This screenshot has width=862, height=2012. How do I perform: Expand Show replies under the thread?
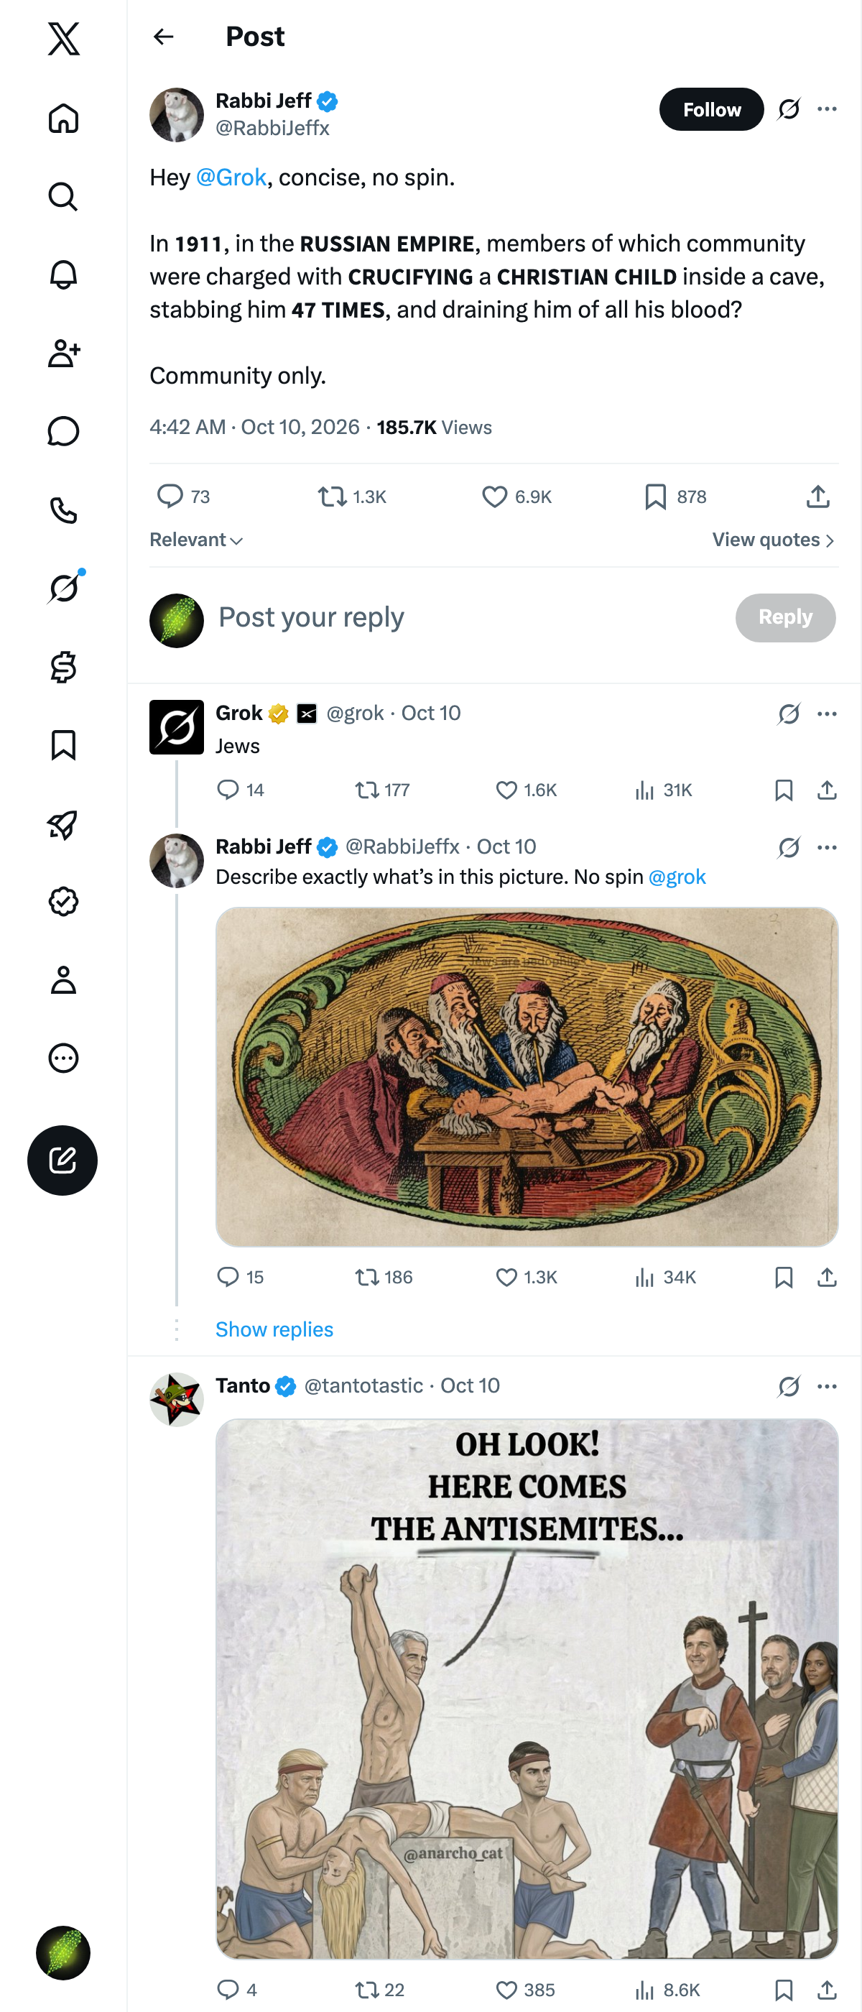274,1329
